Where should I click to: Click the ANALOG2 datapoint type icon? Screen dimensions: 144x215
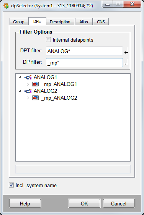point(28,91)
